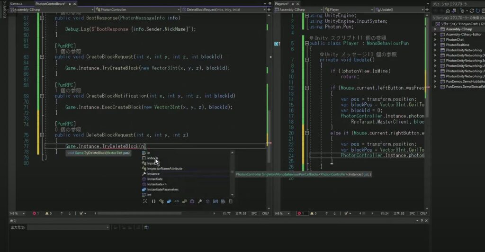Toggle the interfaces filter in completion list
Image resolution: width=485 pixels, height=252 pixels.
click(x=177, y=201)
